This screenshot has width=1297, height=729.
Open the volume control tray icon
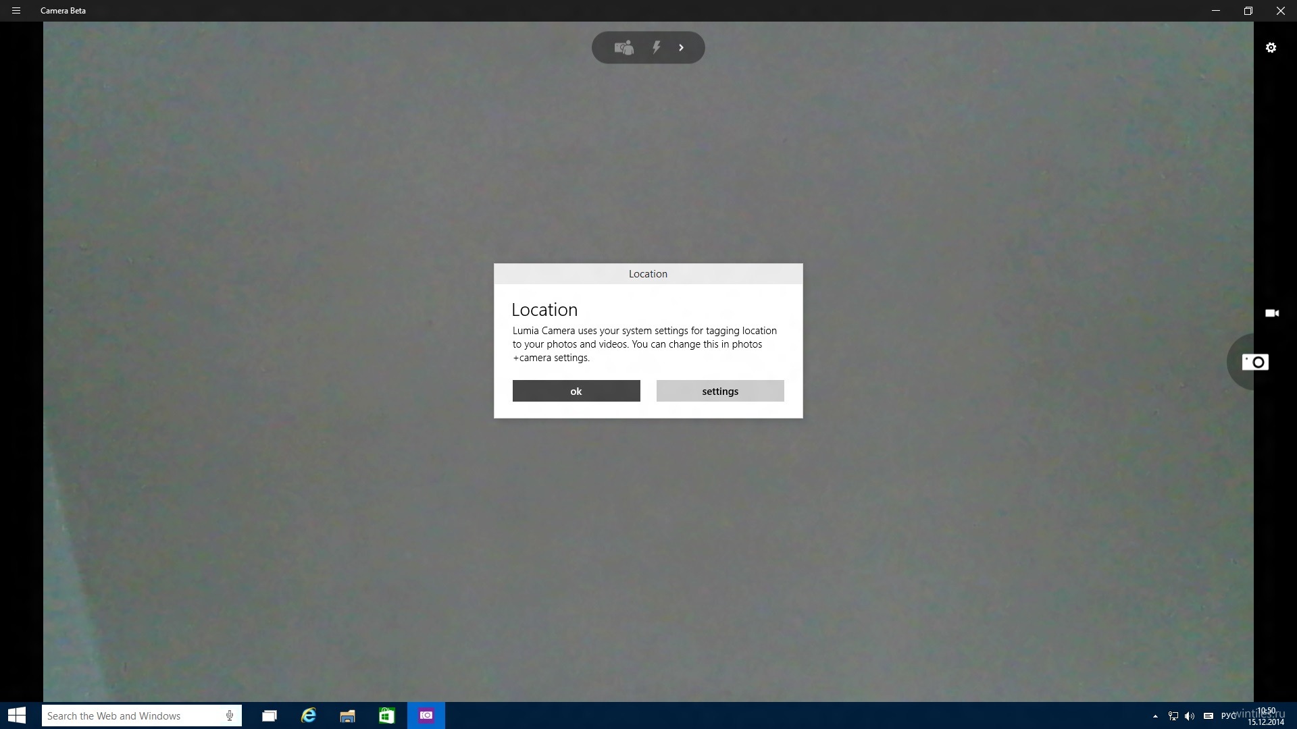[x=1190, y=716]
